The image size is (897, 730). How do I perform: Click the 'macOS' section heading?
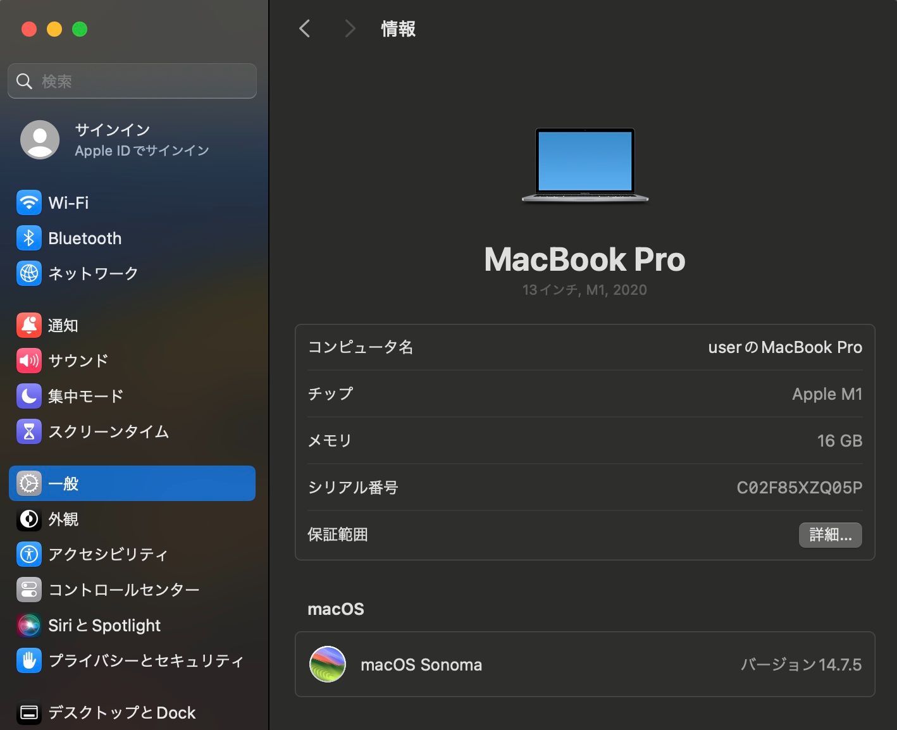click(x=336, y=609)
